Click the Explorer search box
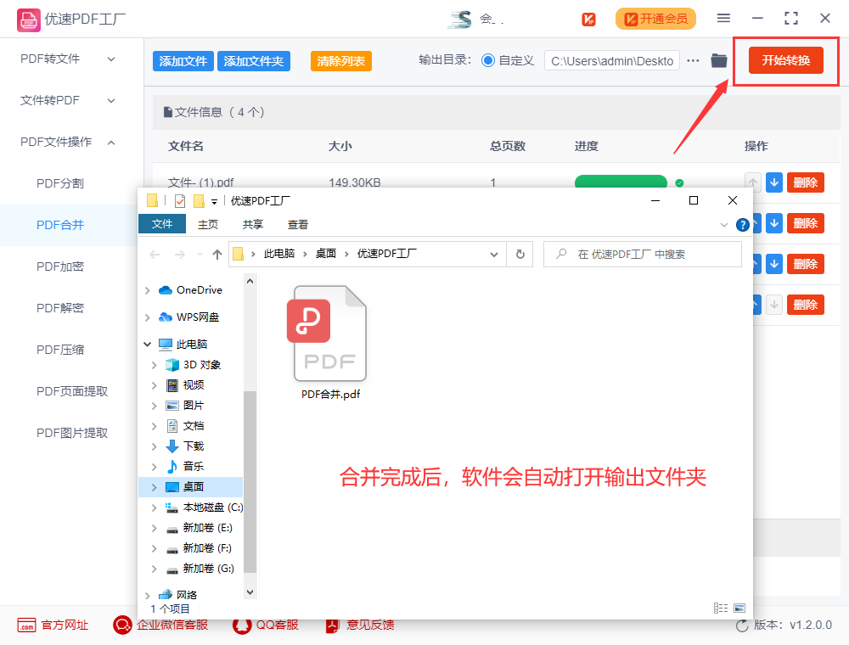This screenshot has height=645, width=849. 642,254
